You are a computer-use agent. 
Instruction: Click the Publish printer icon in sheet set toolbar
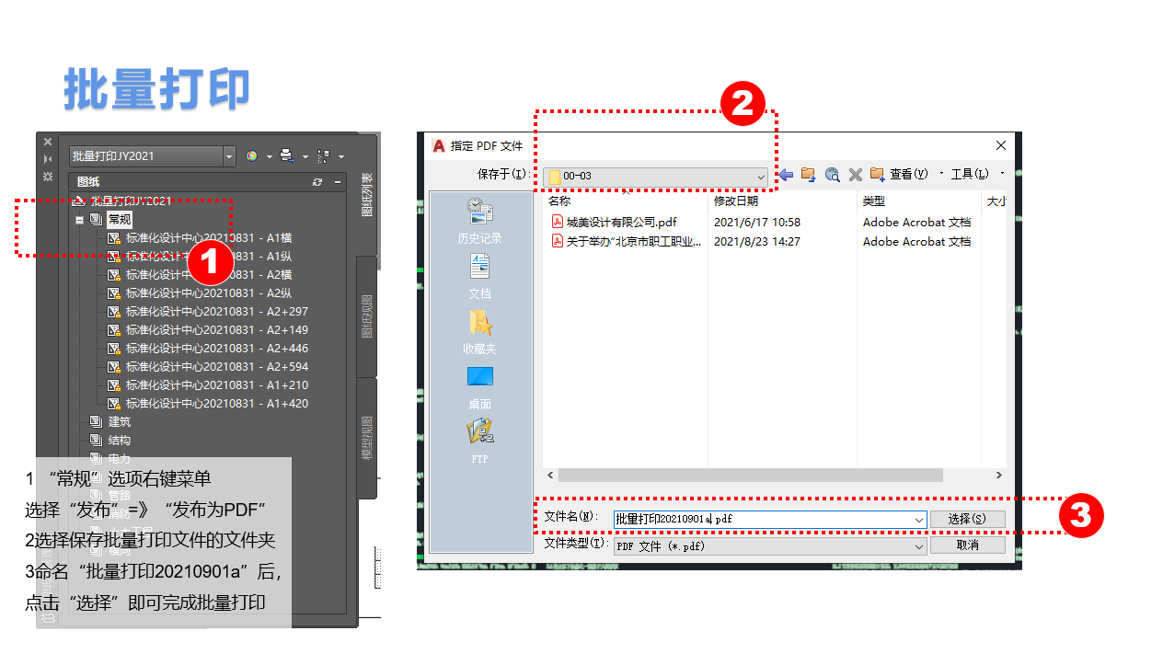click(287, 155)
